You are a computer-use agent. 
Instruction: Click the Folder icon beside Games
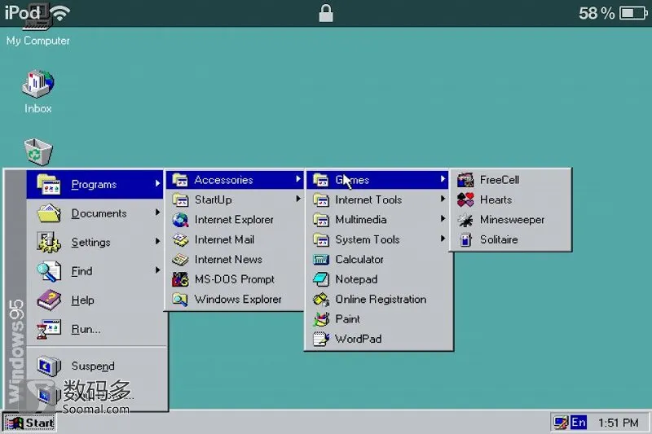321,180
